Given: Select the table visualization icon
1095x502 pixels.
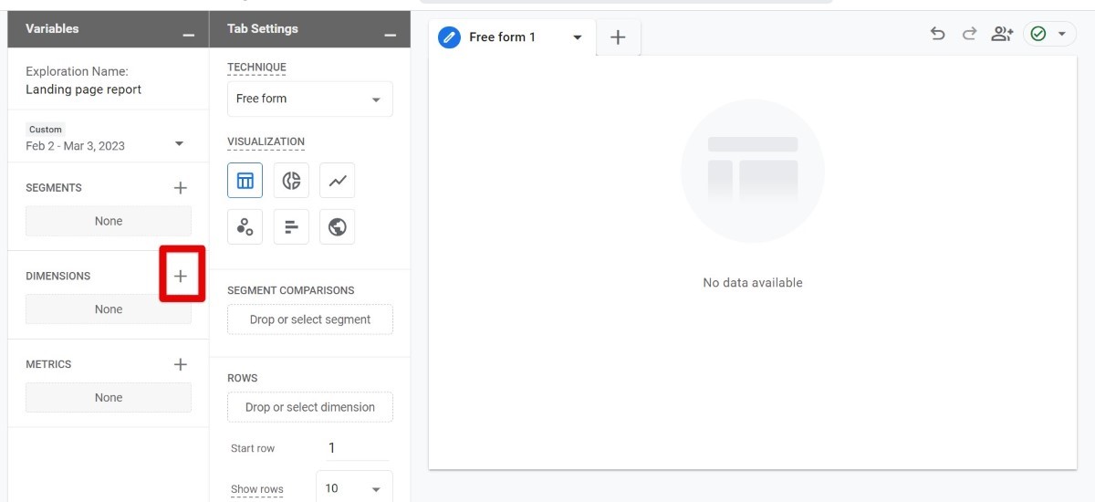Looking at the screenshot, I should [x=245, y=181].
